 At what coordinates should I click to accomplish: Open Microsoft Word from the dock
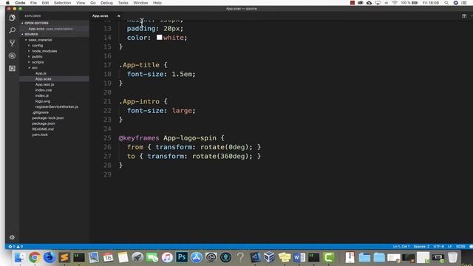[299, 257]
